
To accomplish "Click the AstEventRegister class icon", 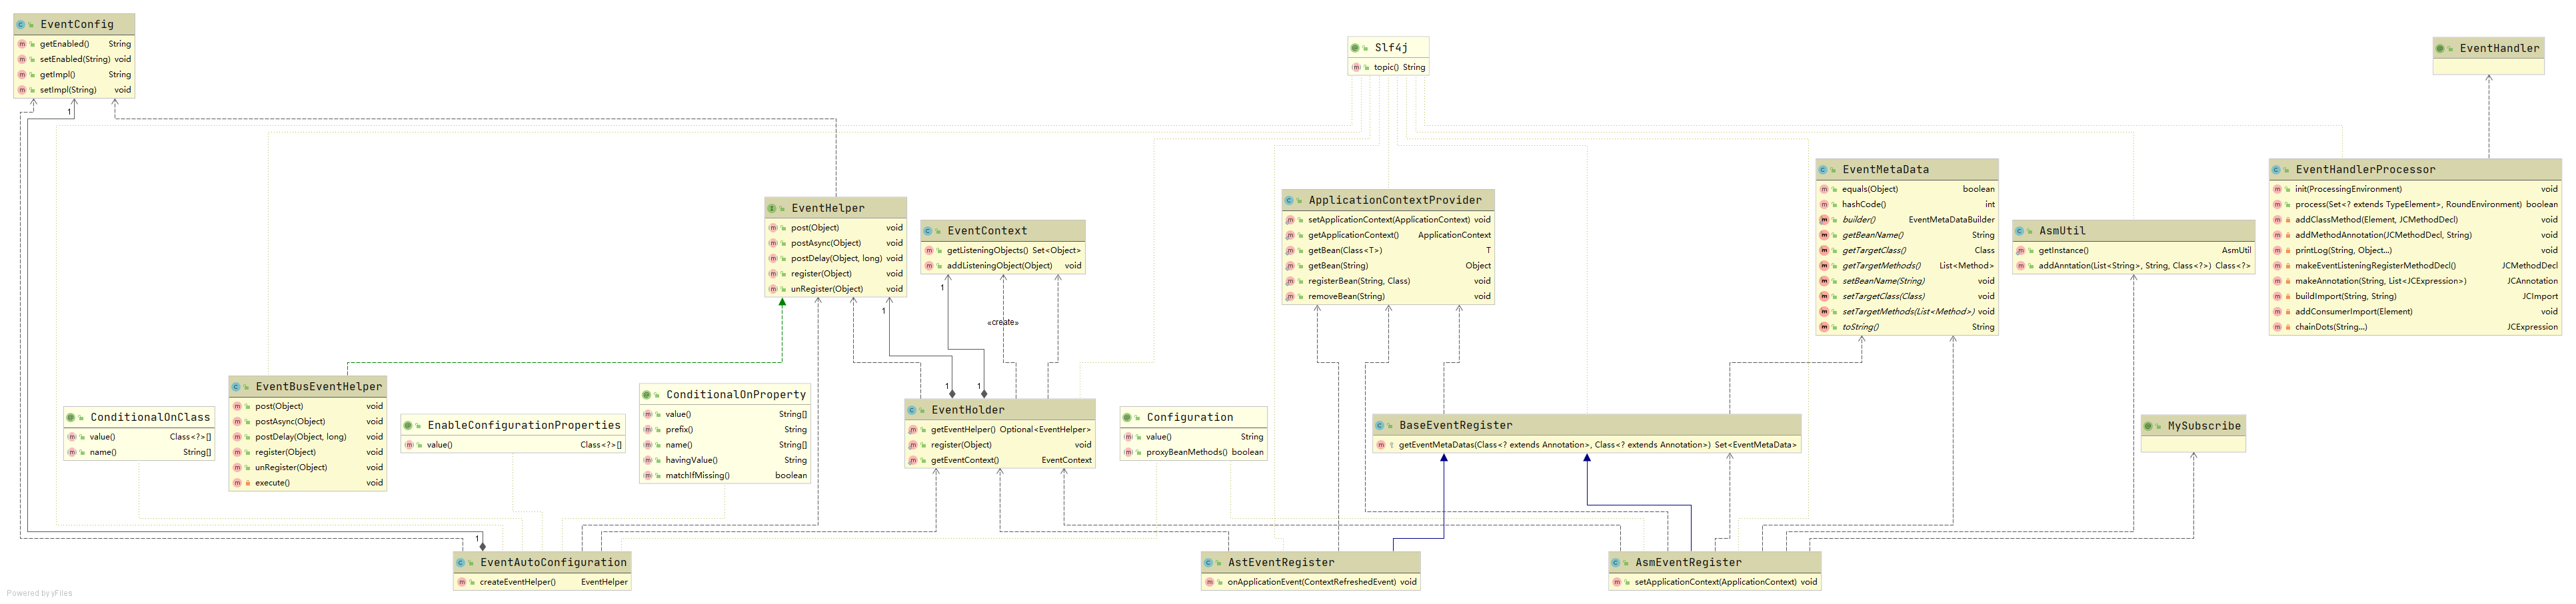I will [1208, 563].
